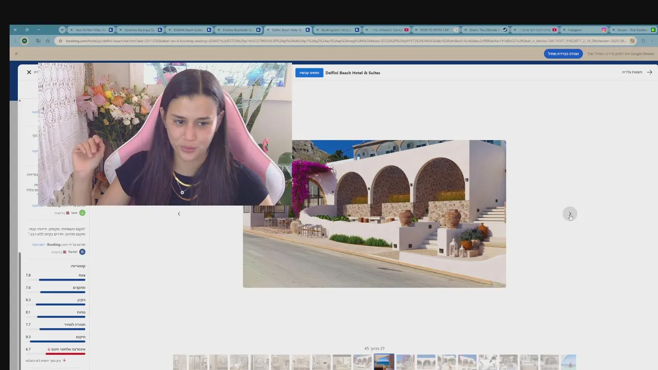Viewport: 658px width, 370px height.
Task: Close the Steam: The Ultimate tab
Action: point(466,30)
